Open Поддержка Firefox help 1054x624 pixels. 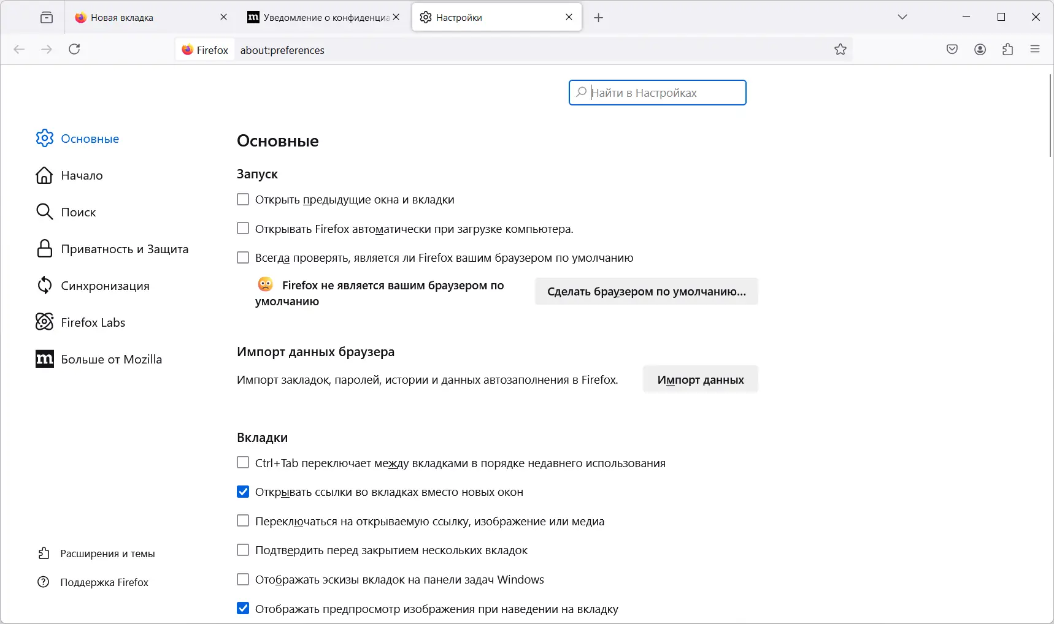point(104,582)
